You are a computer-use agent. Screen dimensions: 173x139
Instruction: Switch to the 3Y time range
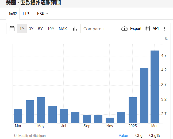(x=31, y=29)
